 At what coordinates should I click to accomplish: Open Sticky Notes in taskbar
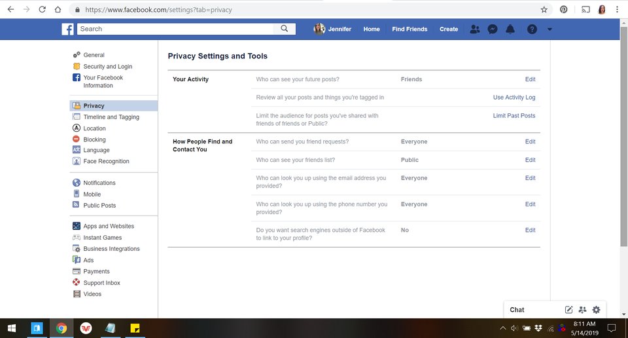(x=135, y=328)
